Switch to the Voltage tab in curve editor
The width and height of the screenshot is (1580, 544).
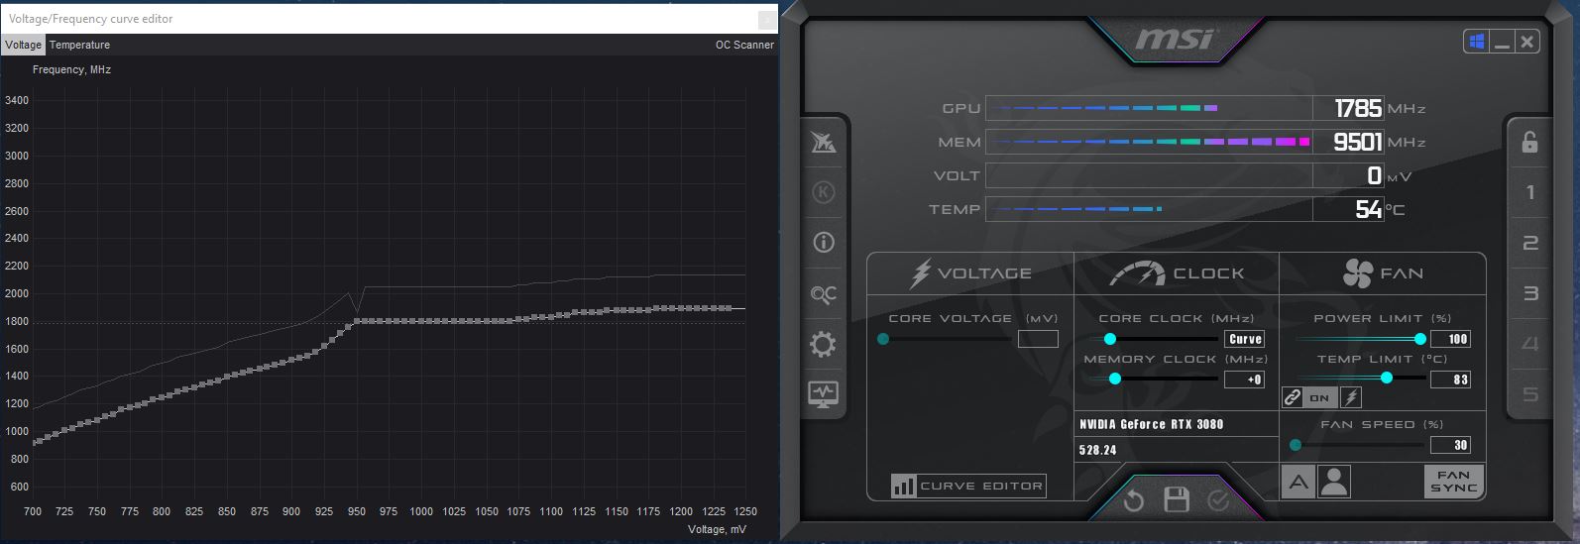click(24, 45)
